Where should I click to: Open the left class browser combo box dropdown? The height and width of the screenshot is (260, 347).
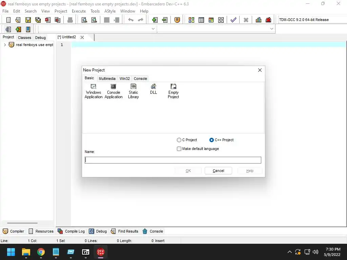(153, 29)
